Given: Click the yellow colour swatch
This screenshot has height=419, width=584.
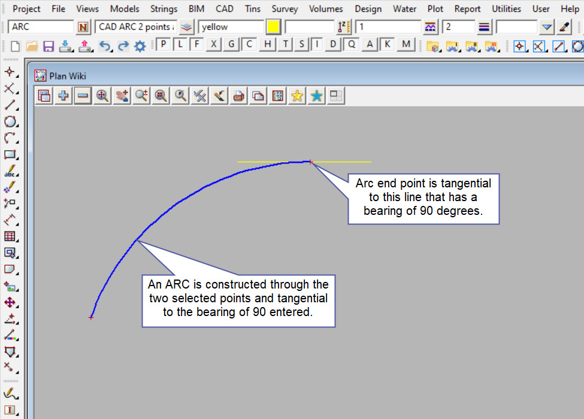Looking at the screenshot, I should click(x=273, y=27).
